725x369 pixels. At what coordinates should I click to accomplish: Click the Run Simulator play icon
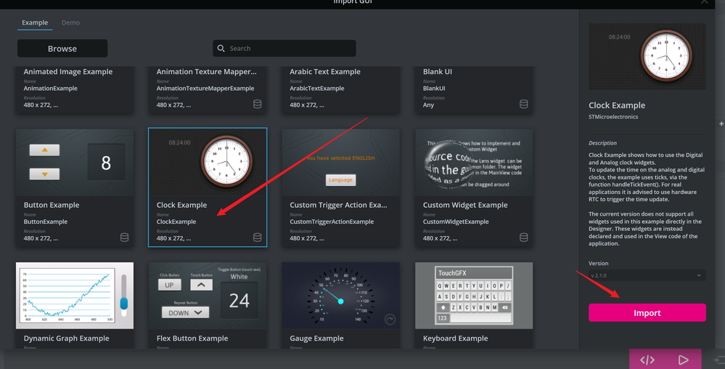point(683,360)
